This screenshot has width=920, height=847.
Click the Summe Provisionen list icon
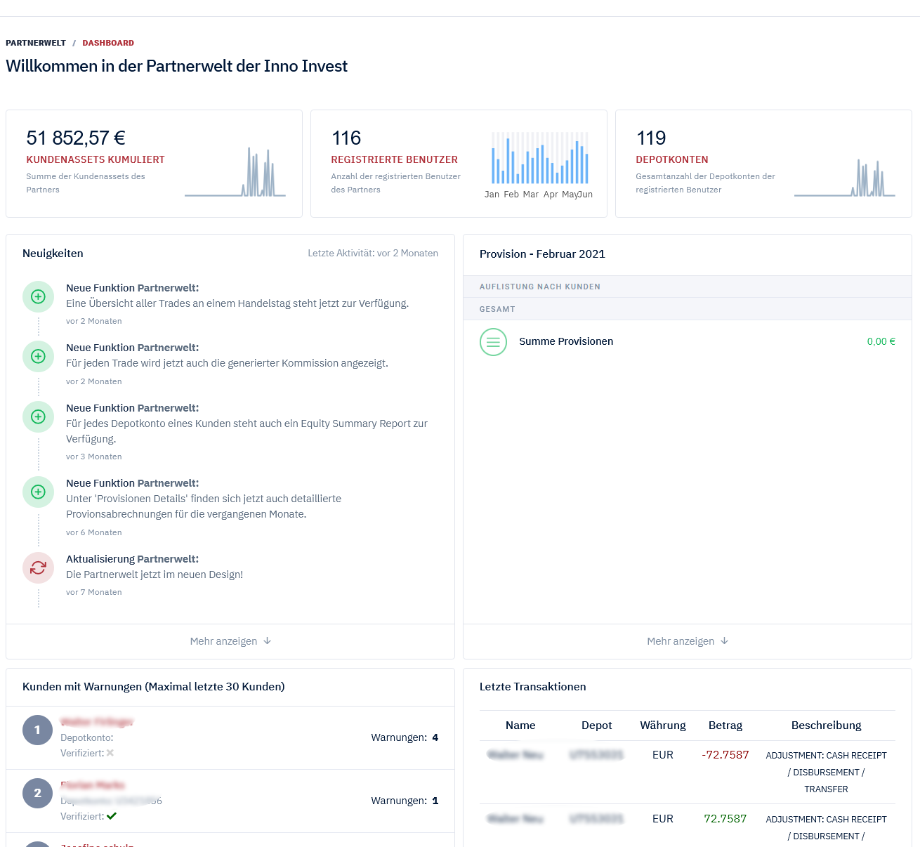[x=493, y=342]
